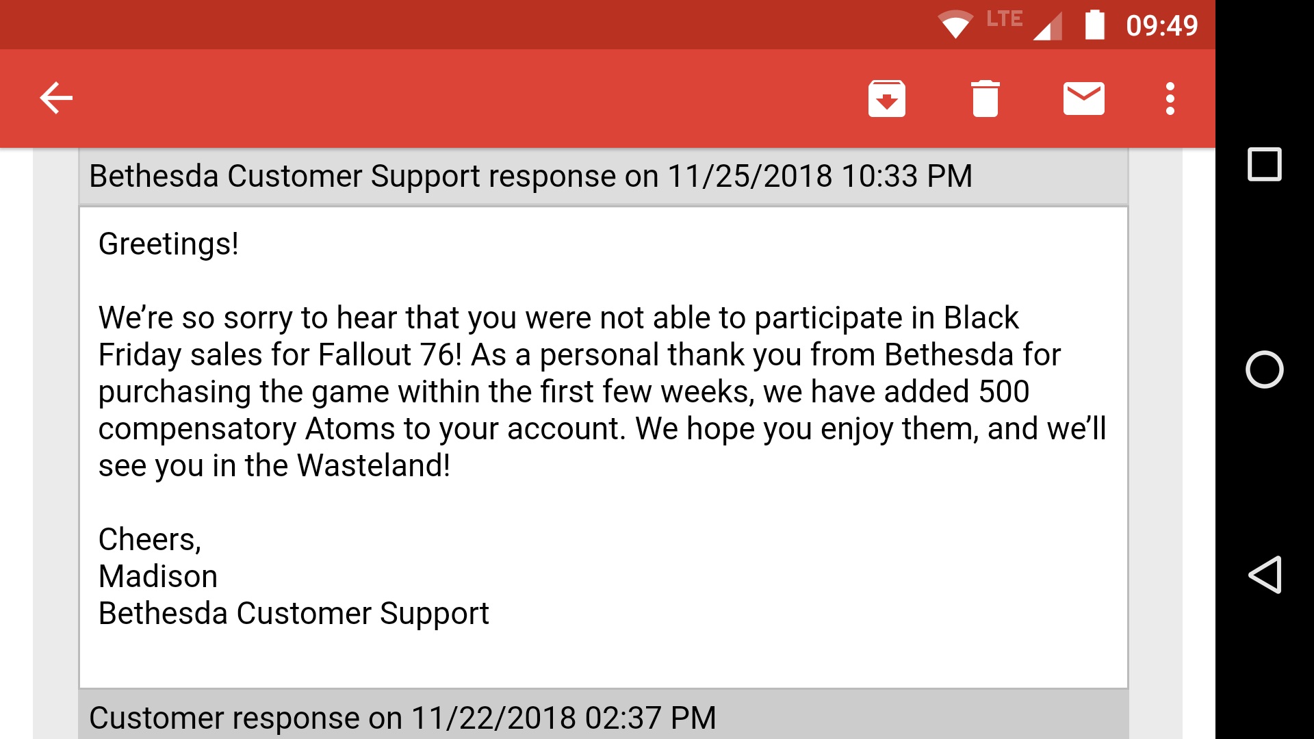The width and height of the screenshot is (1314, 739).
Task: Tap the word "Wasteland!" in message
Action: (x=374, y=466)
